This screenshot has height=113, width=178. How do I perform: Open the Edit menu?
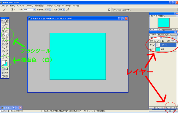point(12,6)
